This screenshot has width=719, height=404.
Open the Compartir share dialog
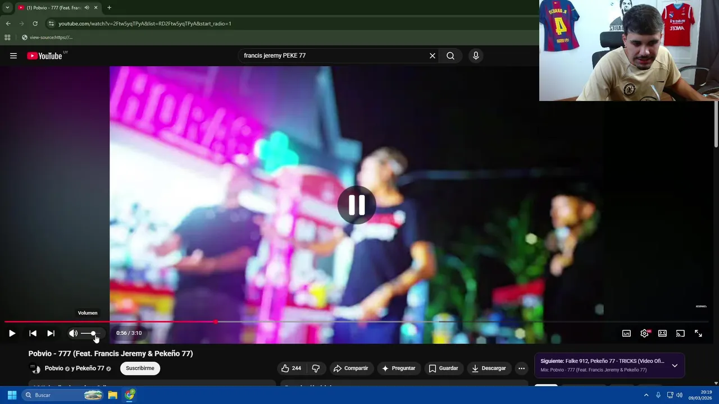point(351,368)
